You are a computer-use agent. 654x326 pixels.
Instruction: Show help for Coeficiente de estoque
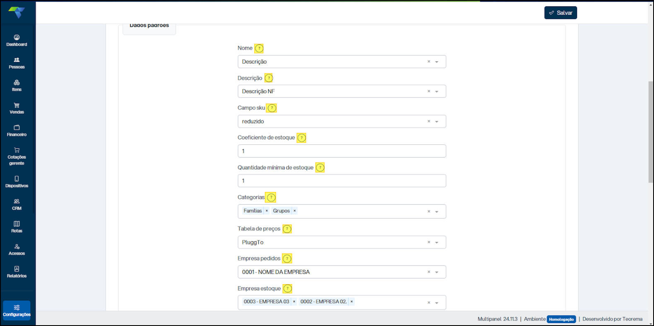click(302, 138)
